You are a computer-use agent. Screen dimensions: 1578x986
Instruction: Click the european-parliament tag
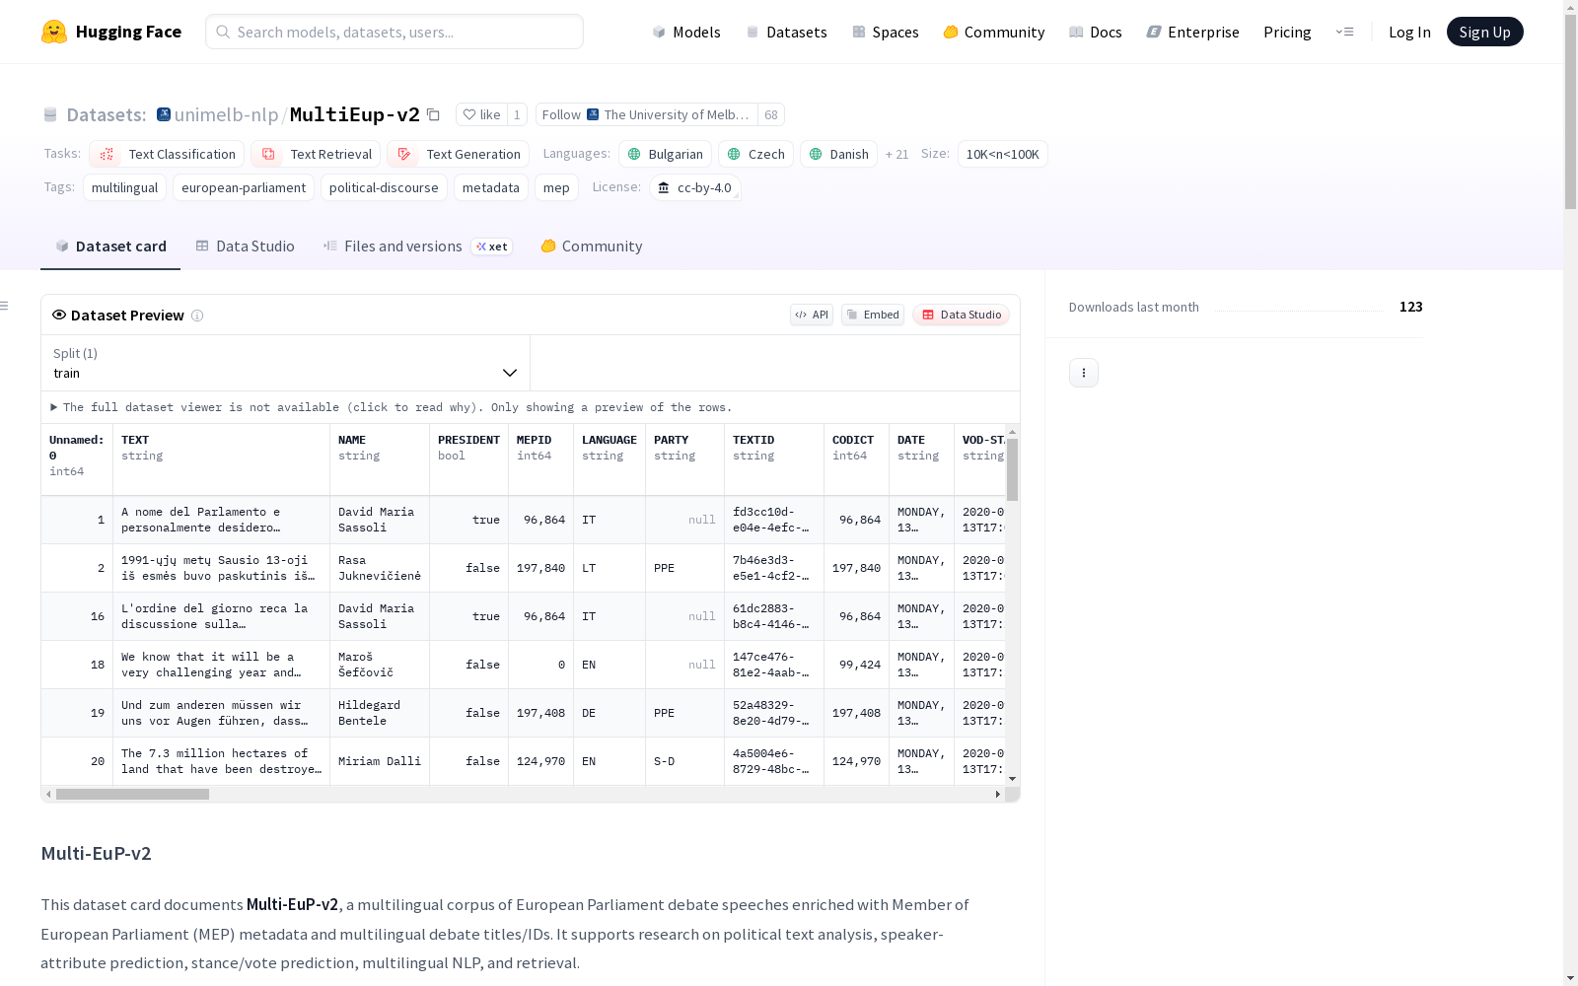244,187
